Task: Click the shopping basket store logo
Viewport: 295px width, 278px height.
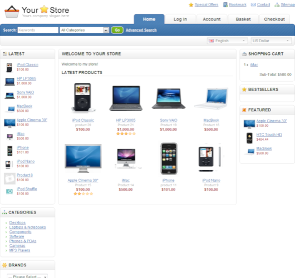Action: click(12, 12)
